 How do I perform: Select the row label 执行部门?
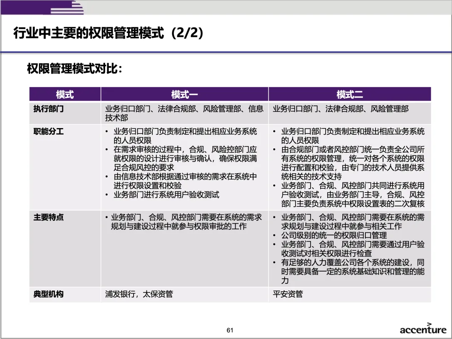pos(49,109)
